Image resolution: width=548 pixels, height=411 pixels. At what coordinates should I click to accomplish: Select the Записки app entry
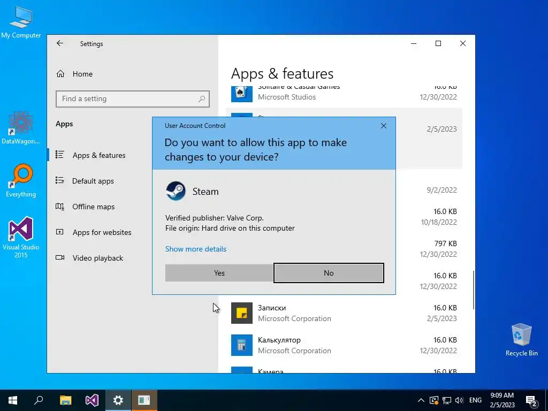pyautogui.click(x=344, y=313)
